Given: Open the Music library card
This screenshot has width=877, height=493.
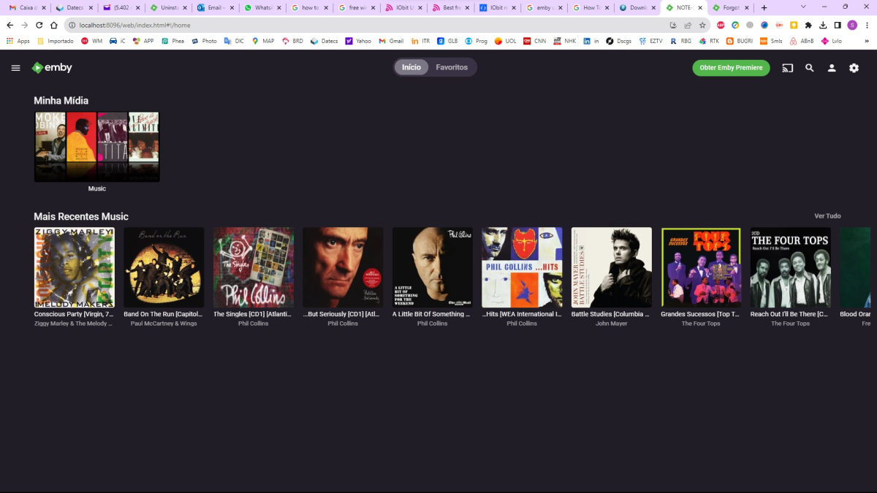Looking at the screenshot, I should click(x=96, y=146).
